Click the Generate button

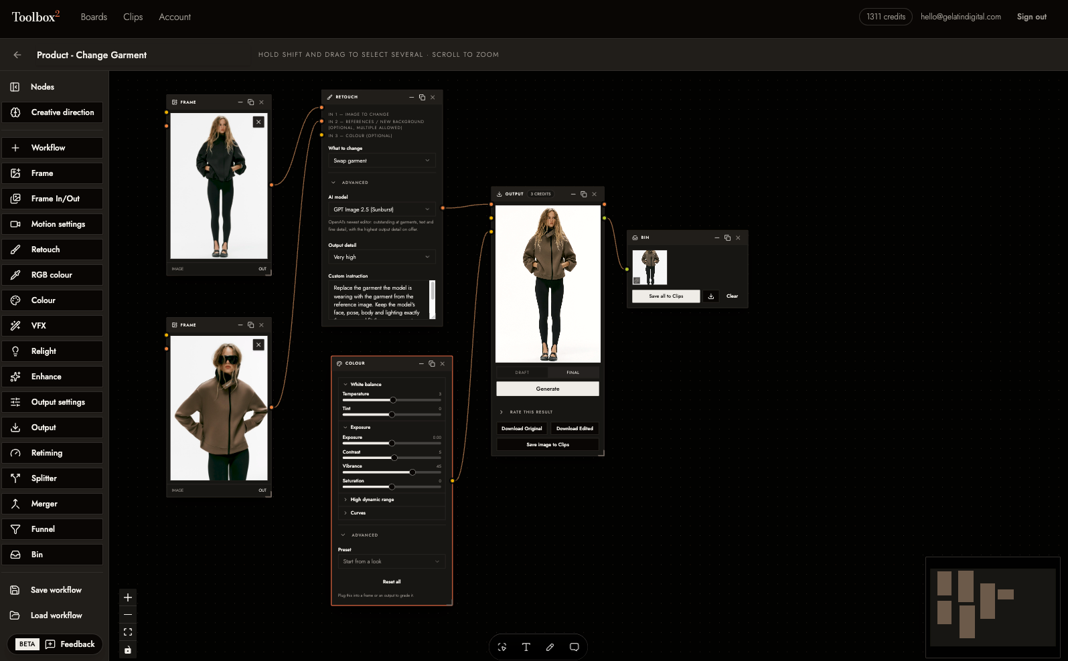tap(548, 389)
